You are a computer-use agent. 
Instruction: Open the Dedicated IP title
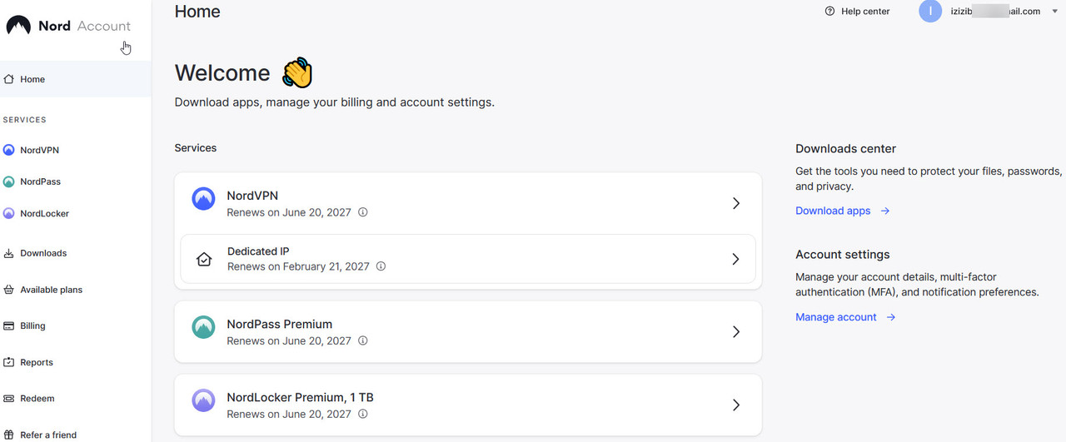[x=258, y=251]
